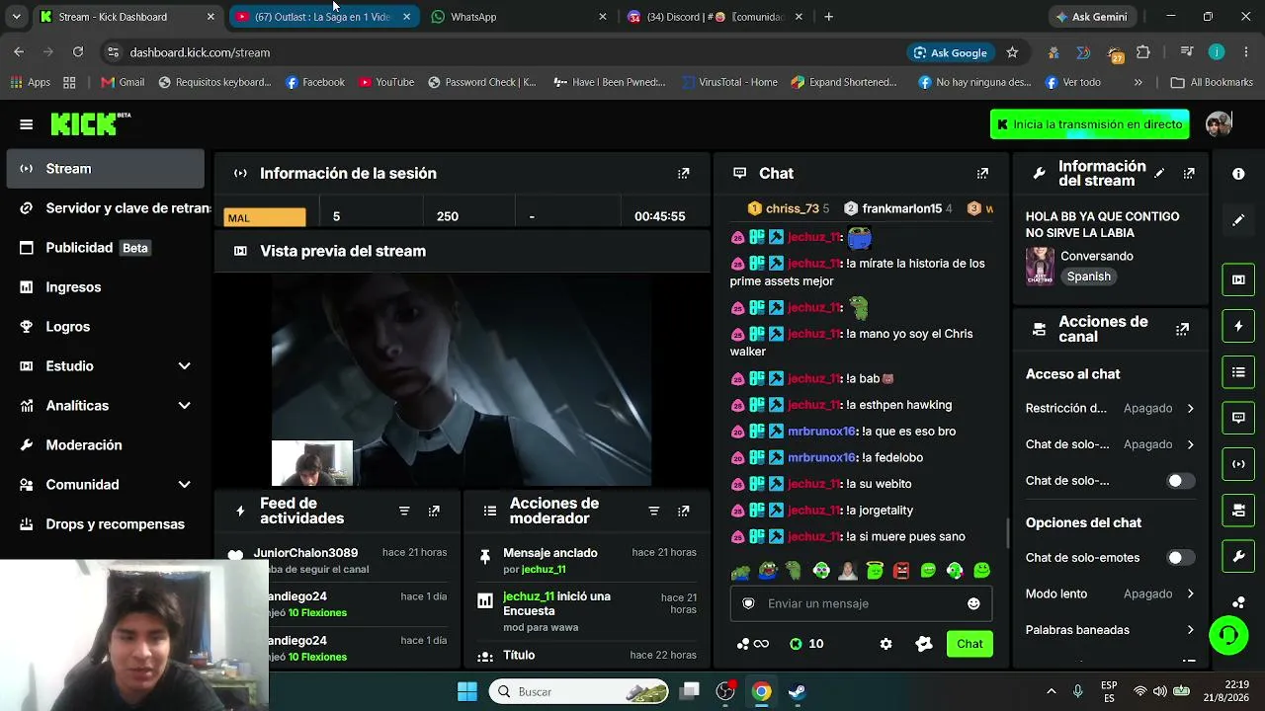Open Publicidad Beta in the sidebar

105,248
